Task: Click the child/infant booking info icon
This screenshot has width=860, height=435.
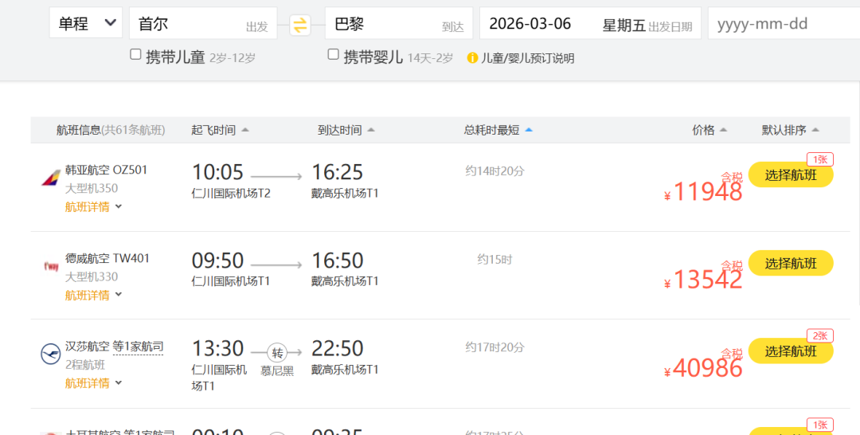Action: coord(472,57)
